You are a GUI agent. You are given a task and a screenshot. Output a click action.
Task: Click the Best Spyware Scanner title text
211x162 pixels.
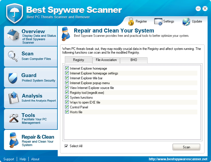click(x=74, y=10)
